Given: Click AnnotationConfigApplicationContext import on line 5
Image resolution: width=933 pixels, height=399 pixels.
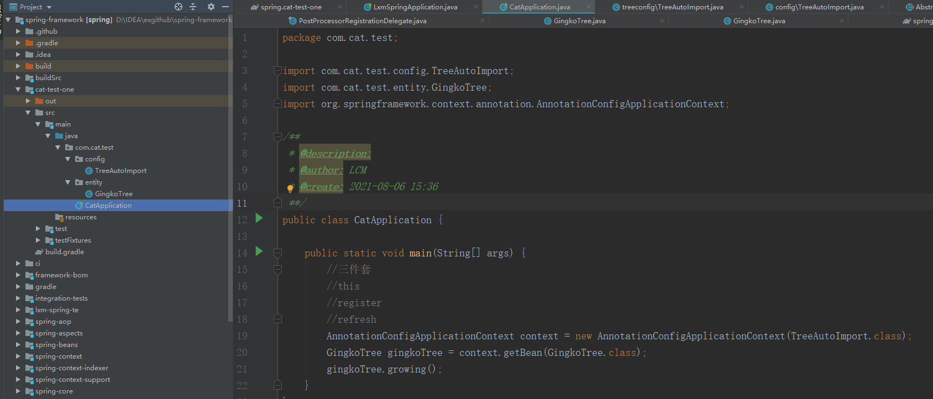Looking at the screenshot, I should click(x=630, y=104).
